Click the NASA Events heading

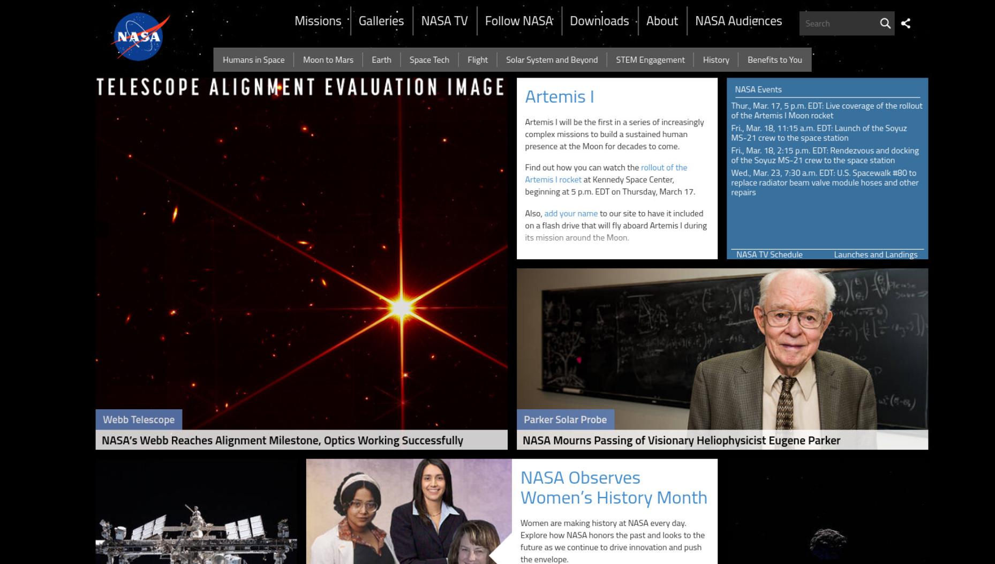point(758,89)
